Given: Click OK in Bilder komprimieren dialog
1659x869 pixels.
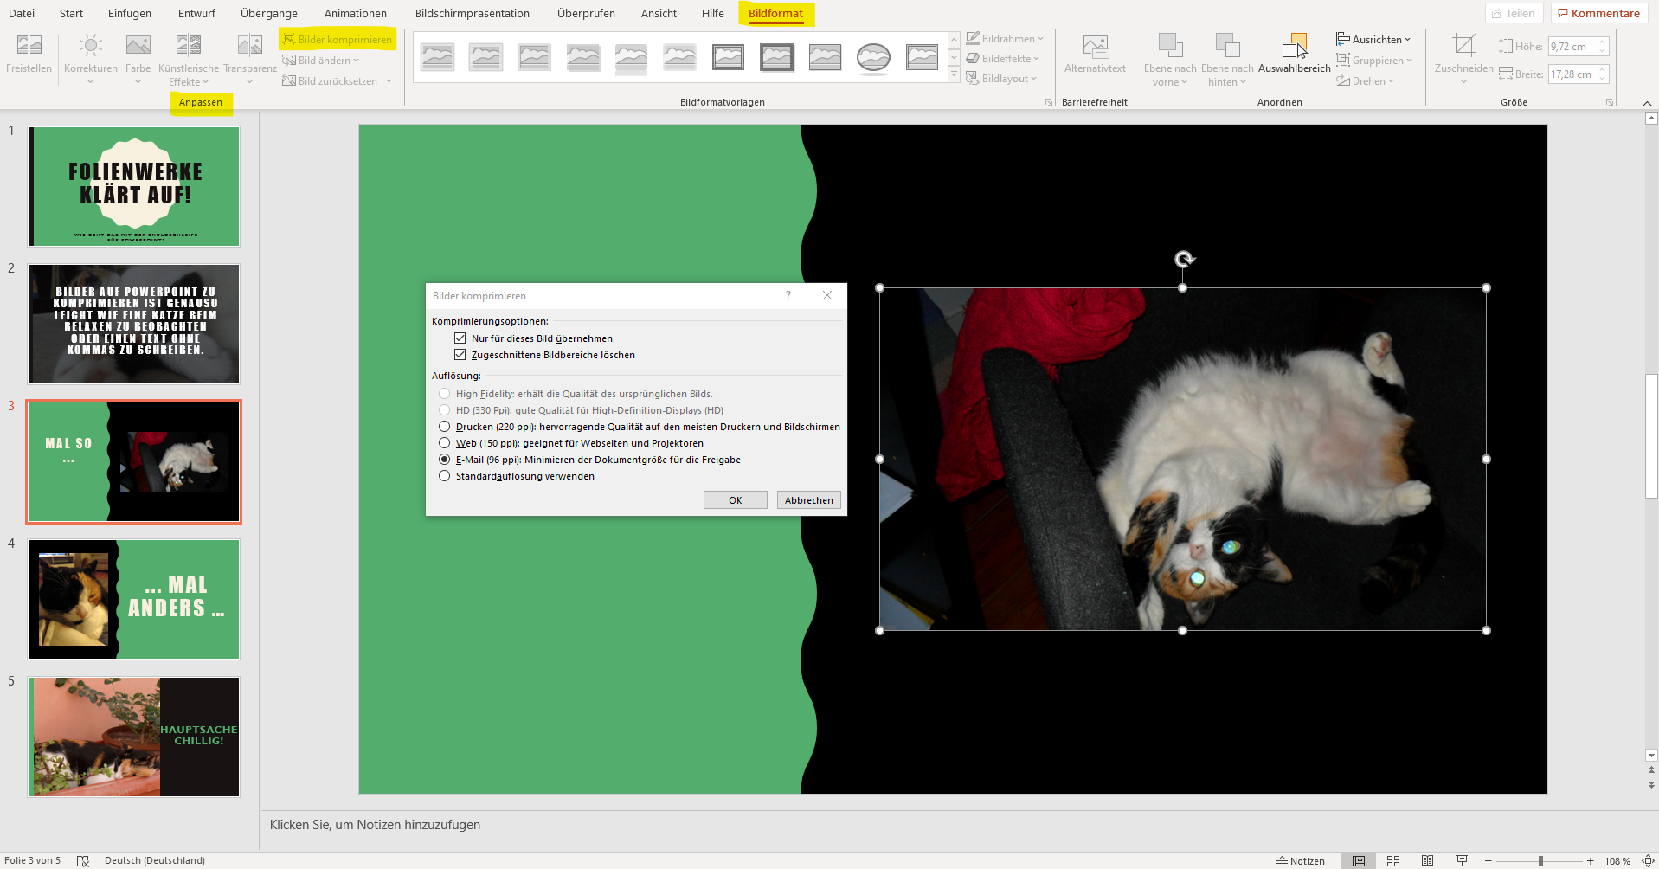Looking at the screenshot, I should point(735,500).
